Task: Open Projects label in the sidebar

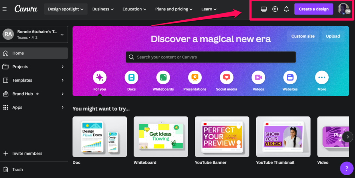Action: [20, 67]
